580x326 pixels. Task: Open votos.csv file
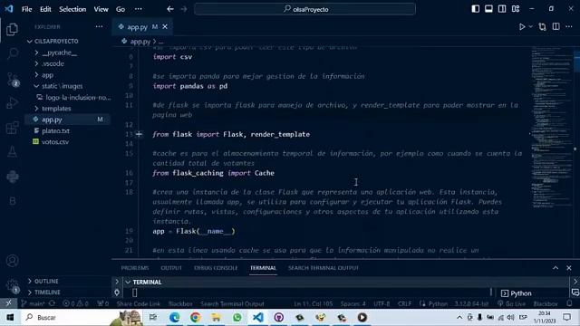point(55,142)
